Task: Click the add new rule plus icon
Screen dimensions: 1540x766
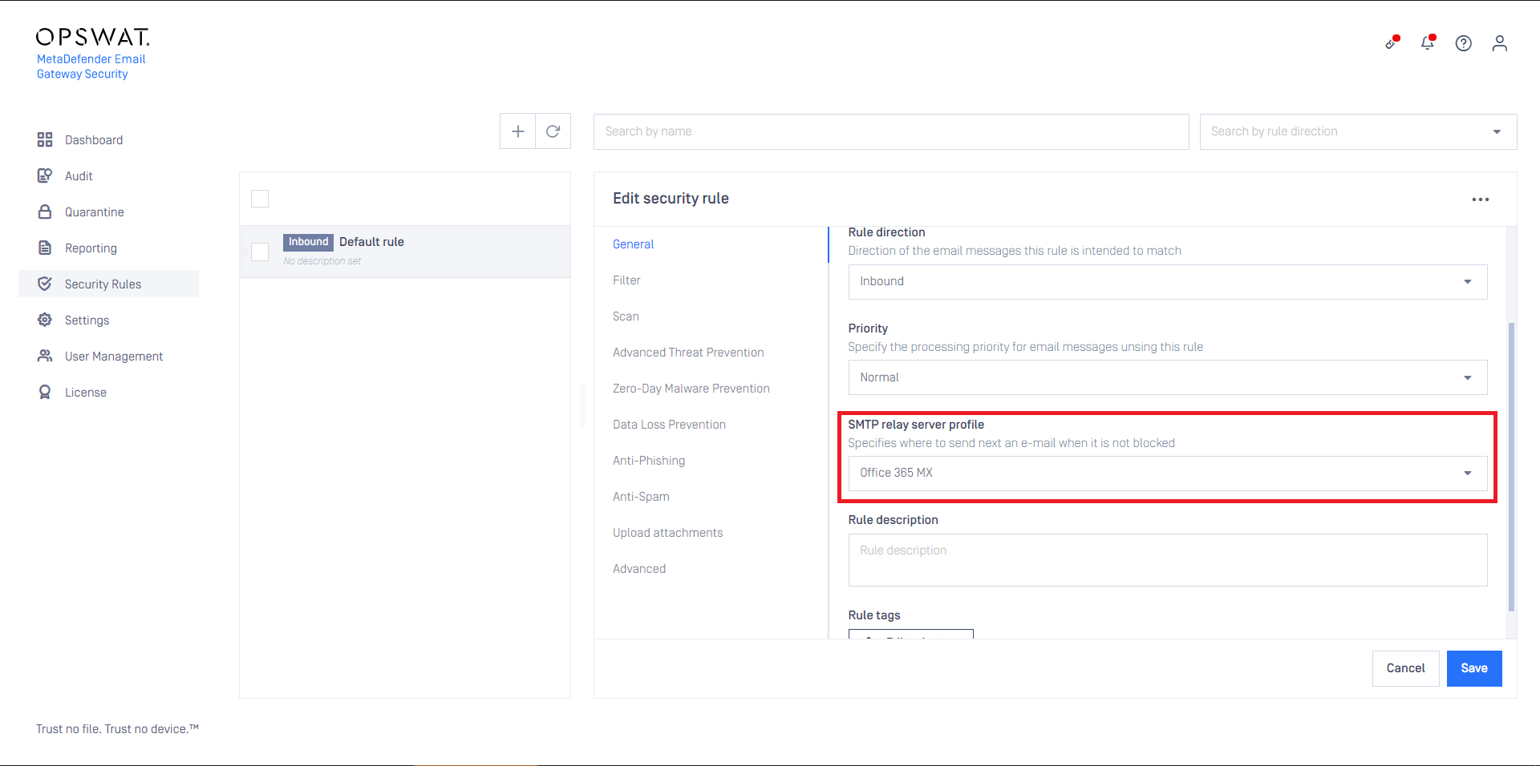Action: pos(518,131)
